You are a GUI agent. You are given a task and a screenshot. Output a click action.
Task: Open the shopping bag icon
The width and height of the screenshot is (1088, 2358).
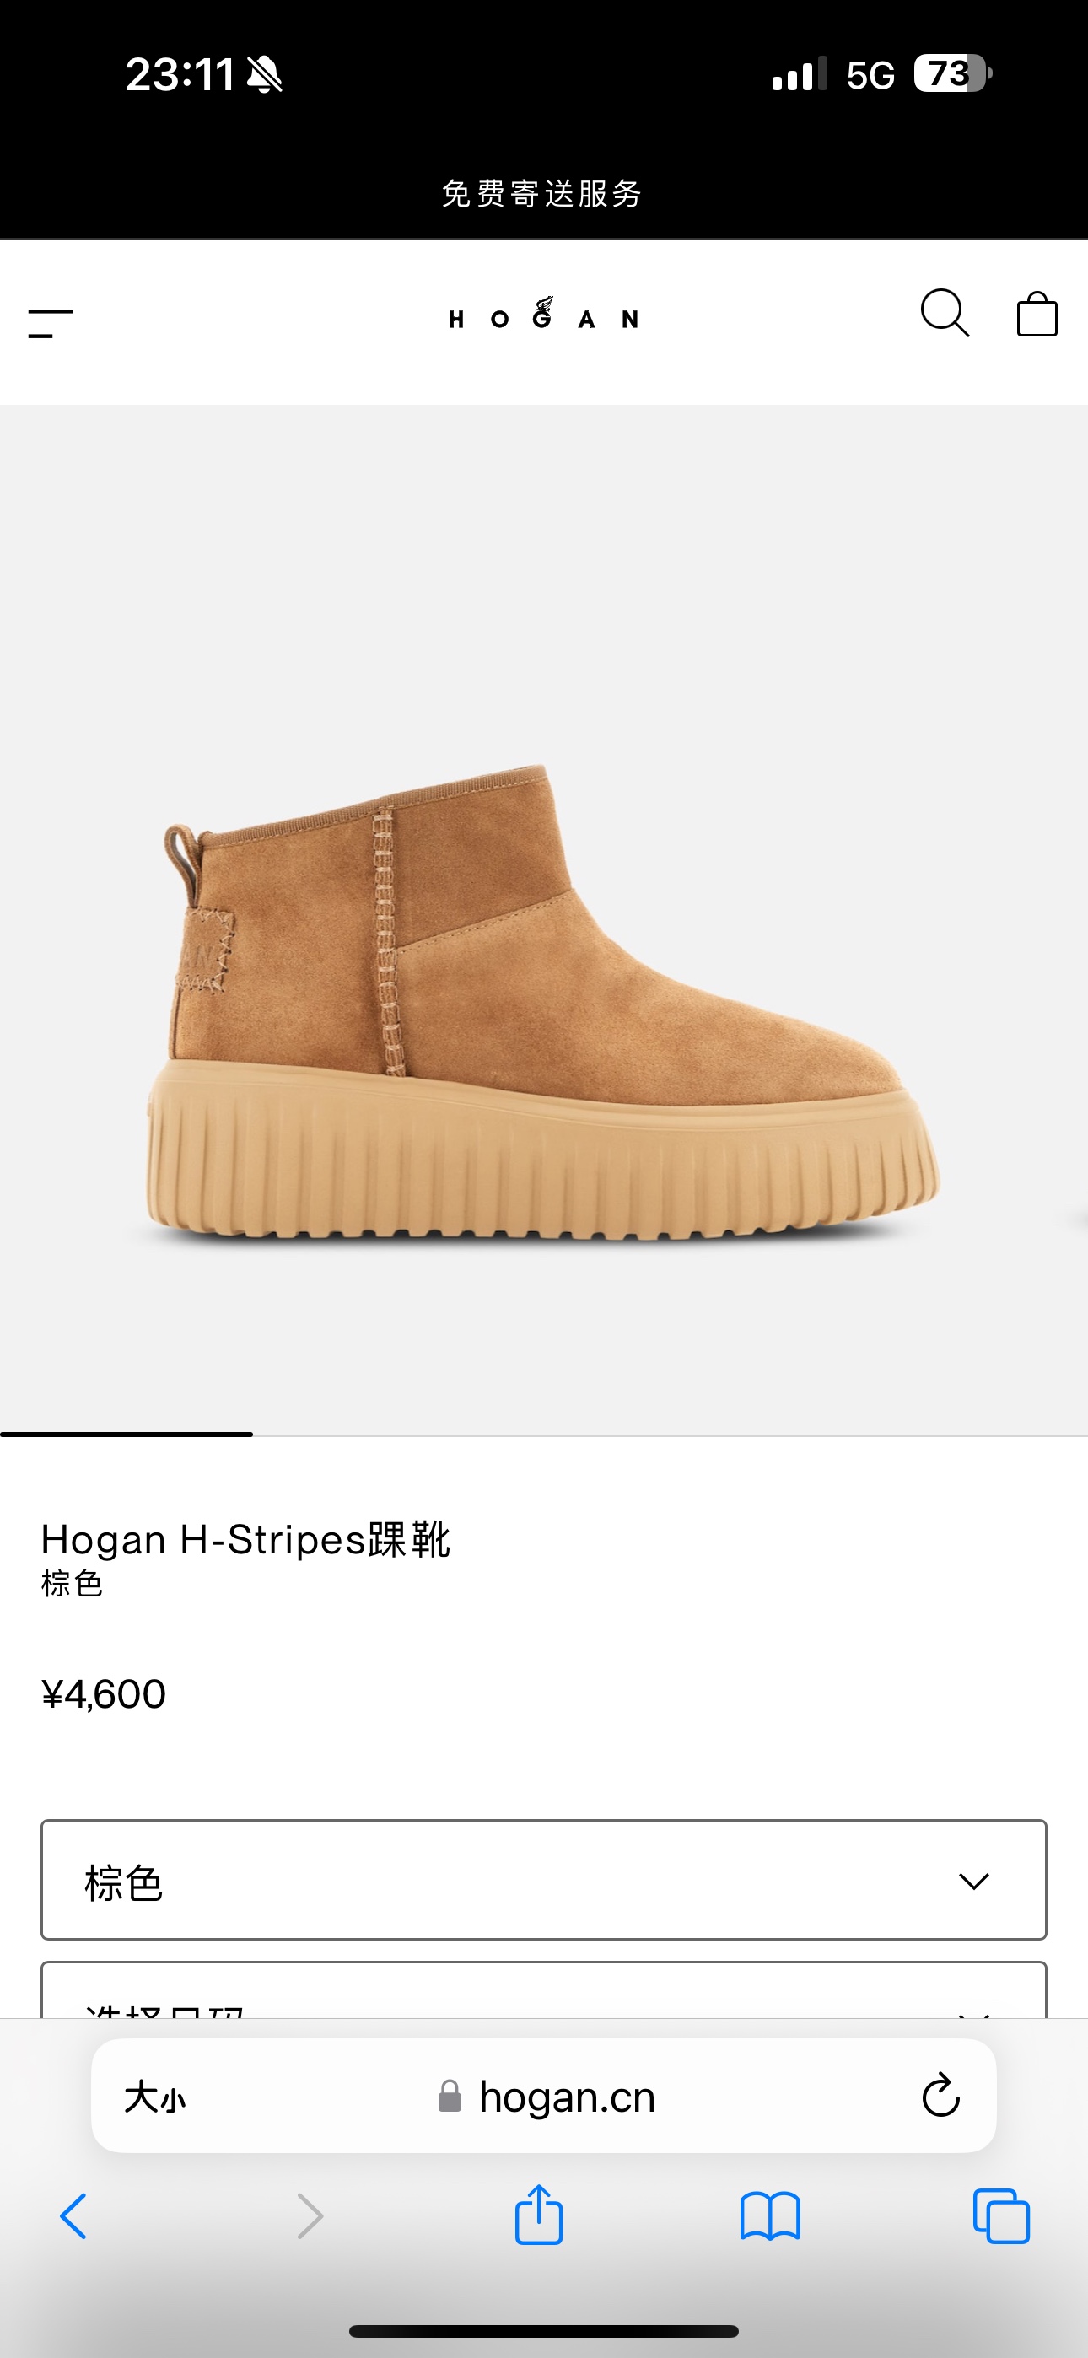[x=1037, y=314]
